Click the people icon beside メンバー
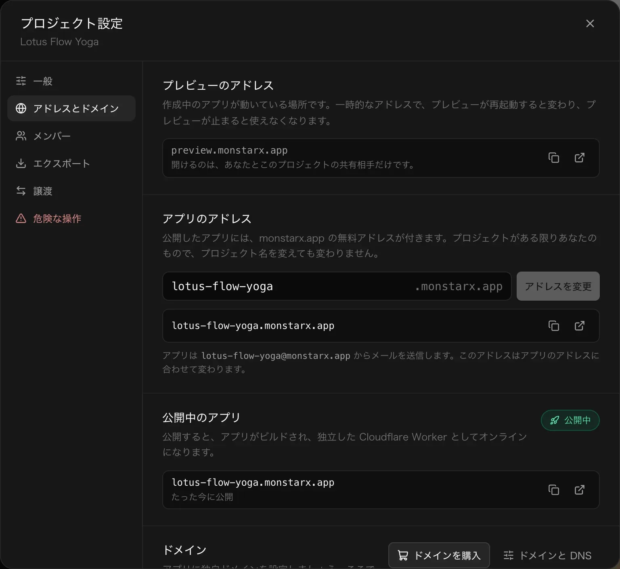620x569 pixels. click(21, 136)
